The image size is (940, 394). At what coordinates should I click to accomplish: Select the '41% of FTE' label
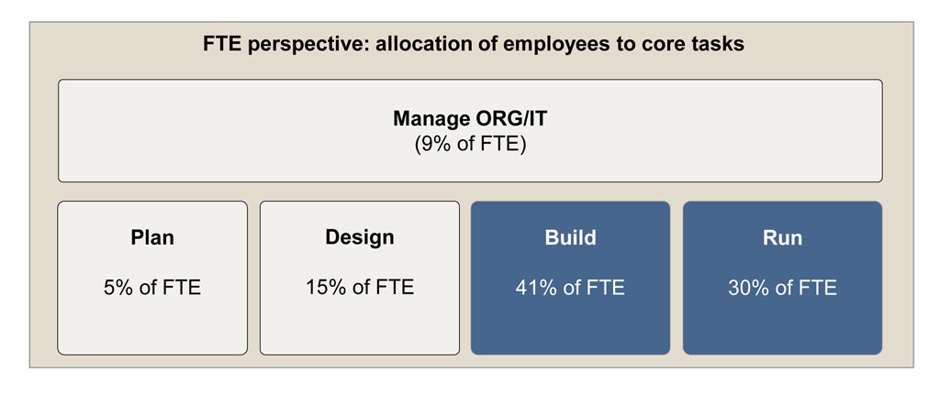(570, 288)
